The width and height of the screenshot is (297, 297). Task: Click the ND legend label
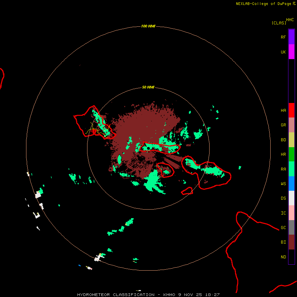[283, 257]
